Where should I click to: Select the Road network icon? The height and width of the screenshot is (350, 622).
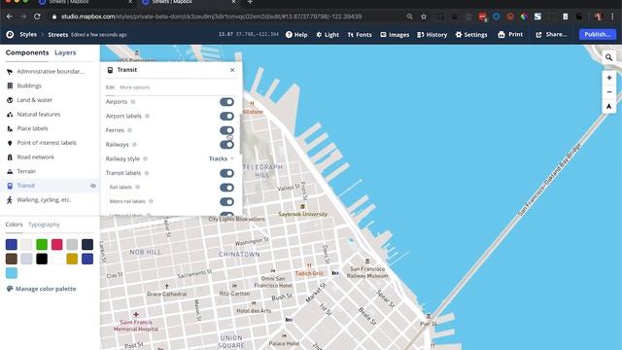pyautogui.click(x=10, y=157)
